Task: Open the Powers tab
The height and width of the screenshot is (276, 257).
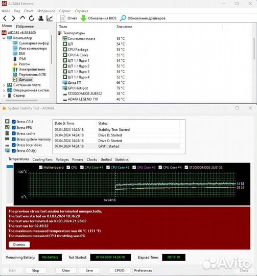Action: [78, 159]
